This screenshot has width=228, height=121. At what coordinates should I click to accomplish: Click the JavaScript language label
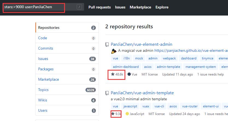click(x=135, y=114)
